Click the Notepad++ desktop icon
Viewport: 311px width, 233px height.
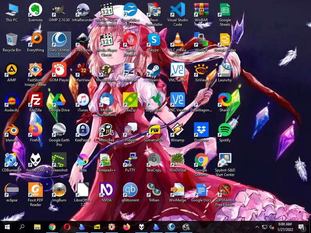pyautogui.click(x=107, y=163)
